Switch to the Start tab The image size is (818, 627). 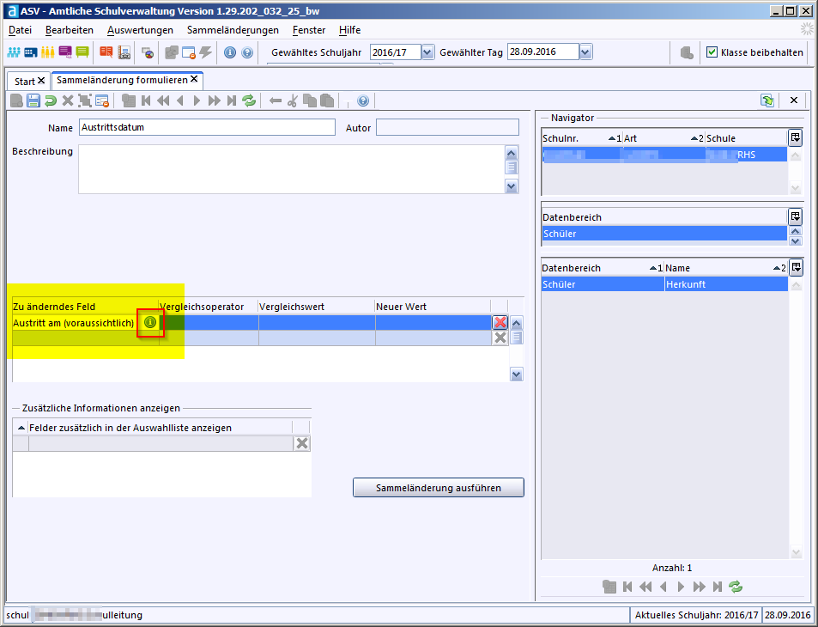pyautogui.click(x=25, y=81)
